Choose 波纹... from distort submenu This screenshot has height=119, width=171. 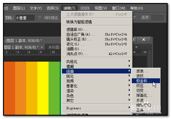click(146, 76)
